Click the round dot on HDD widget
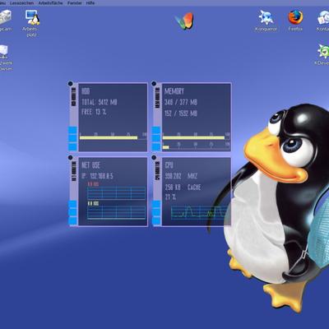The width and height of the screenshot is (329, 329). pos(71,83)
